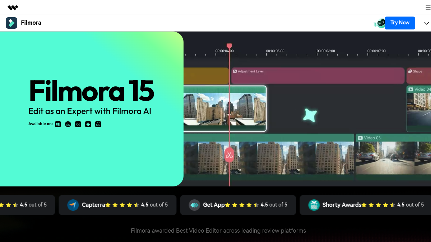The height and width of the screenshot is (242, 431).
Task: Click the highlighted skyline video clip thumbnail
Action: [x=225, y=109]
